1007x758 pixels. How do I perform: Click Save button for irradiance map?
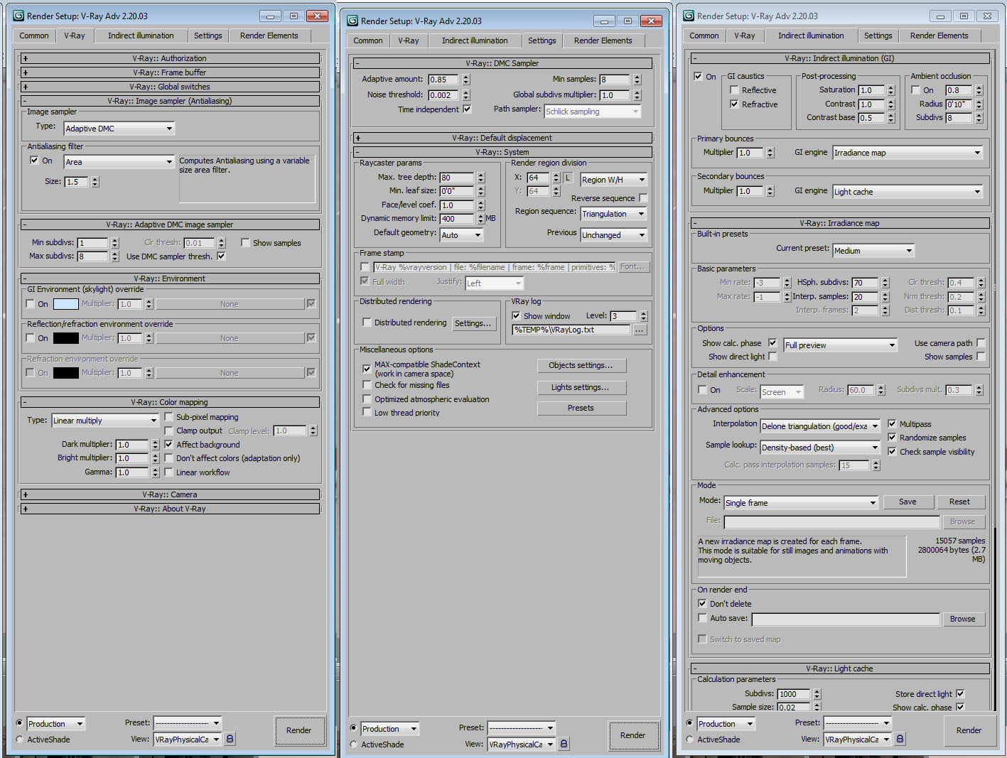pos(908,502)
